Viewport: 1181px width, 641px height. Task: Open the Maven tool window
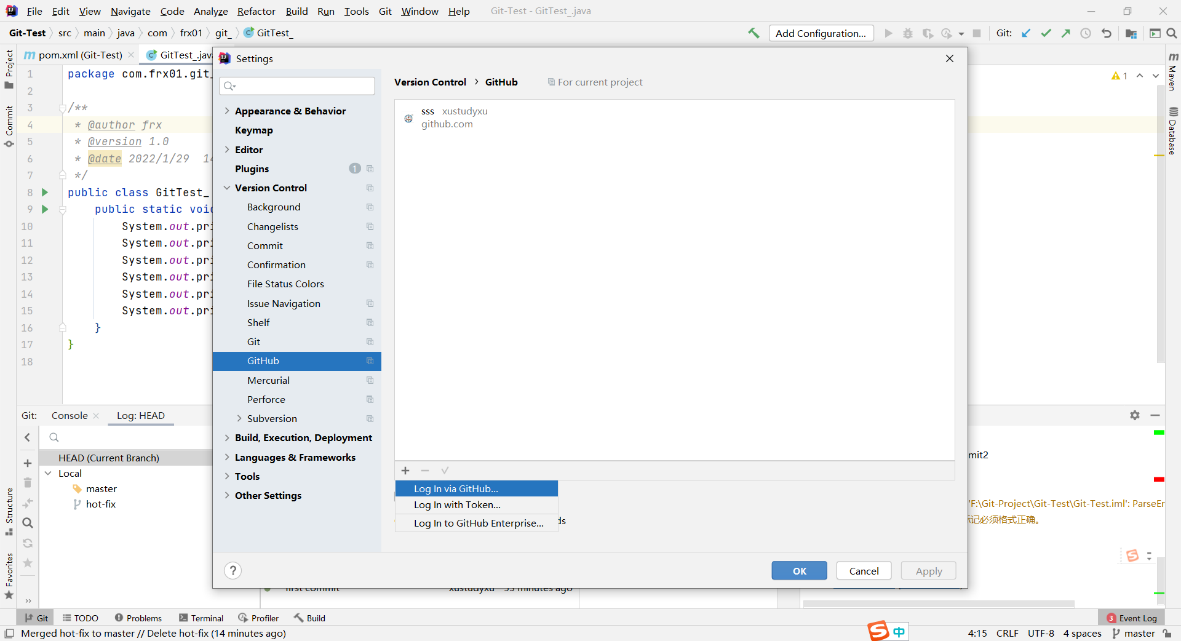tap(1173, 73)
